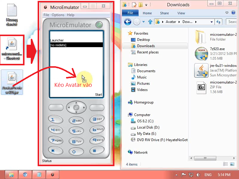Refresh the Downloads folder view

[x=218, y=22]
